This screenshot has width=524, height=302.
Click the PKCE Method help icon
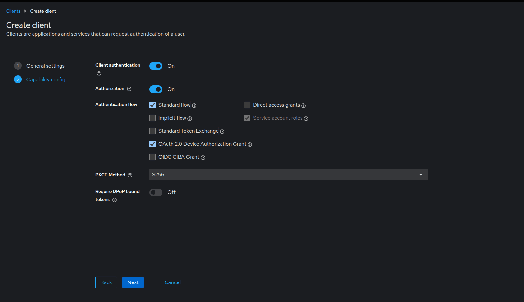pos(130,175)
